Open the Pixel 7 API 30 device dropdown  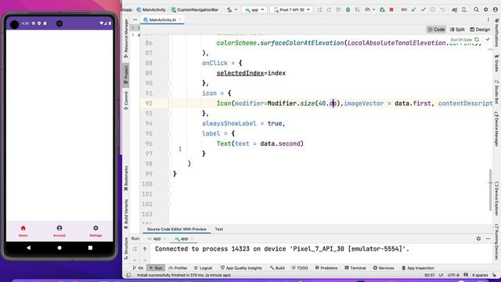(291, 10)
